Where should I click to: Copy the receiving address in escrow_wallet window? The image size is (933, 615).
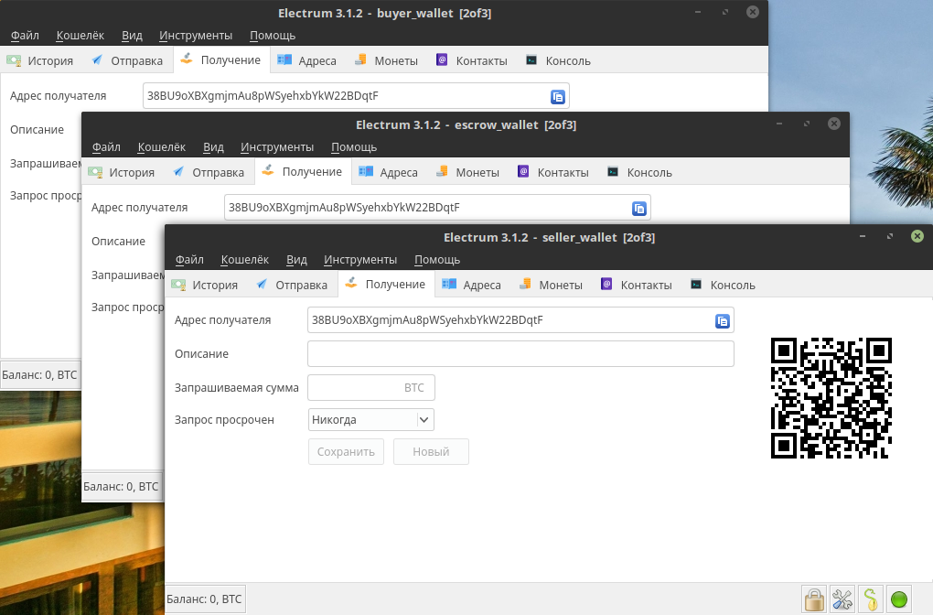(x=639, y=209)
